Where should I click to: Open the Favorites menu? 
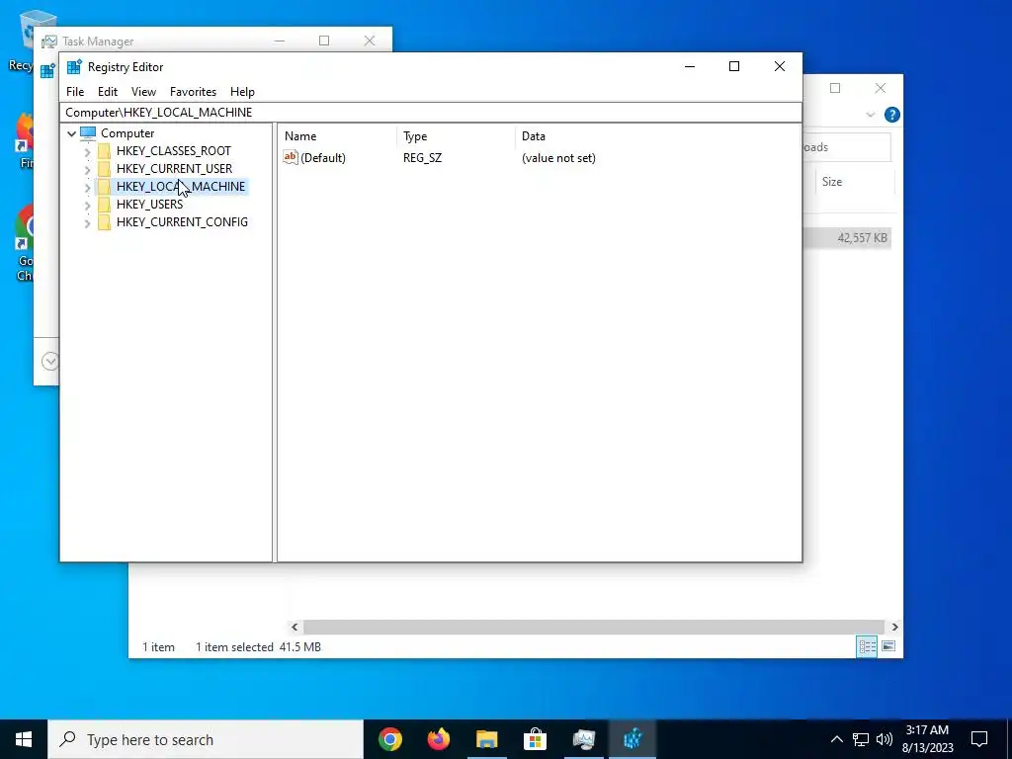click(x=193, y=92)
